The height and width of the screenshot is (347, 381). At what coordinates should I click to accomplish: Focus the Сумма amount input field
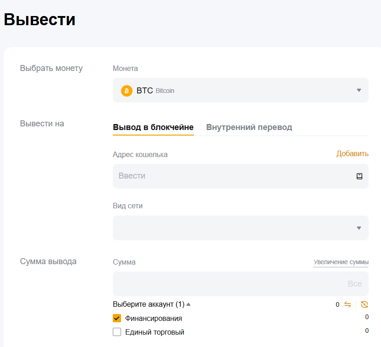pyautogui.click(x=241, y=284)
